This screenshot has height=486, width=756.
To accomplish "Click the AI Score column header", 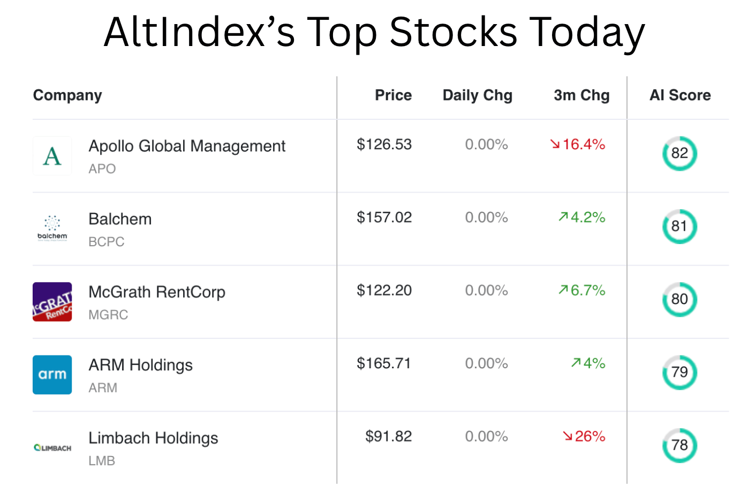I will (x=680, y=95).
